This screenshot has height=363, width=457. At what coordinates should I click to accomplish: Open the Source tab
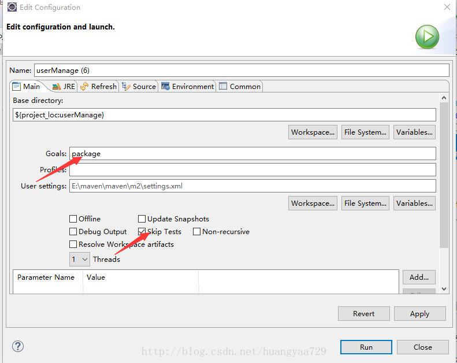139,87
